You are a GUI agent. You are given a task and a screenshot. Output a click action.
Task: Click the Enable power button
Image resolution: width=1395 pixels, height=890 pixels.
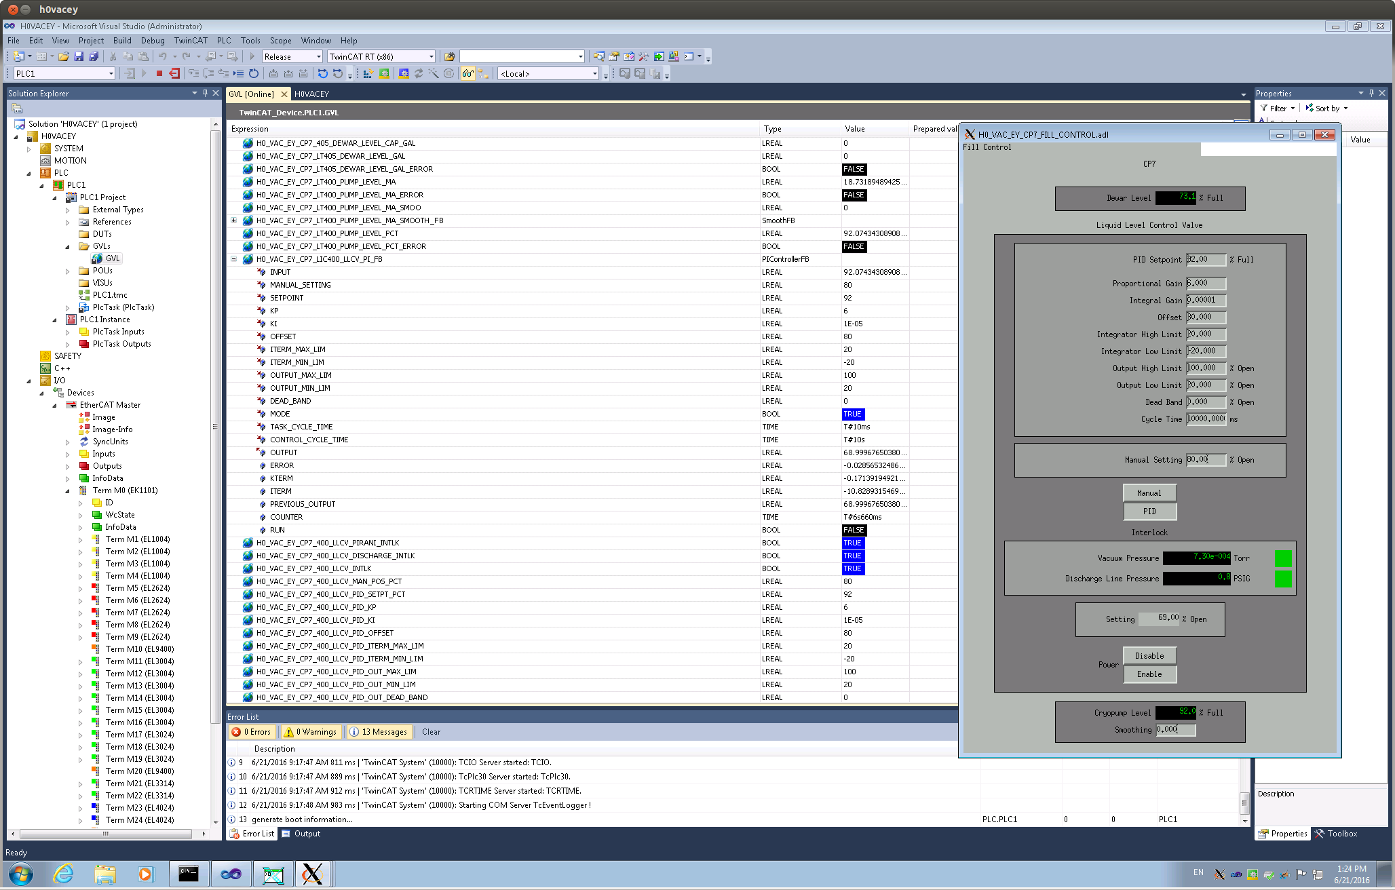tap(1149, 674)
